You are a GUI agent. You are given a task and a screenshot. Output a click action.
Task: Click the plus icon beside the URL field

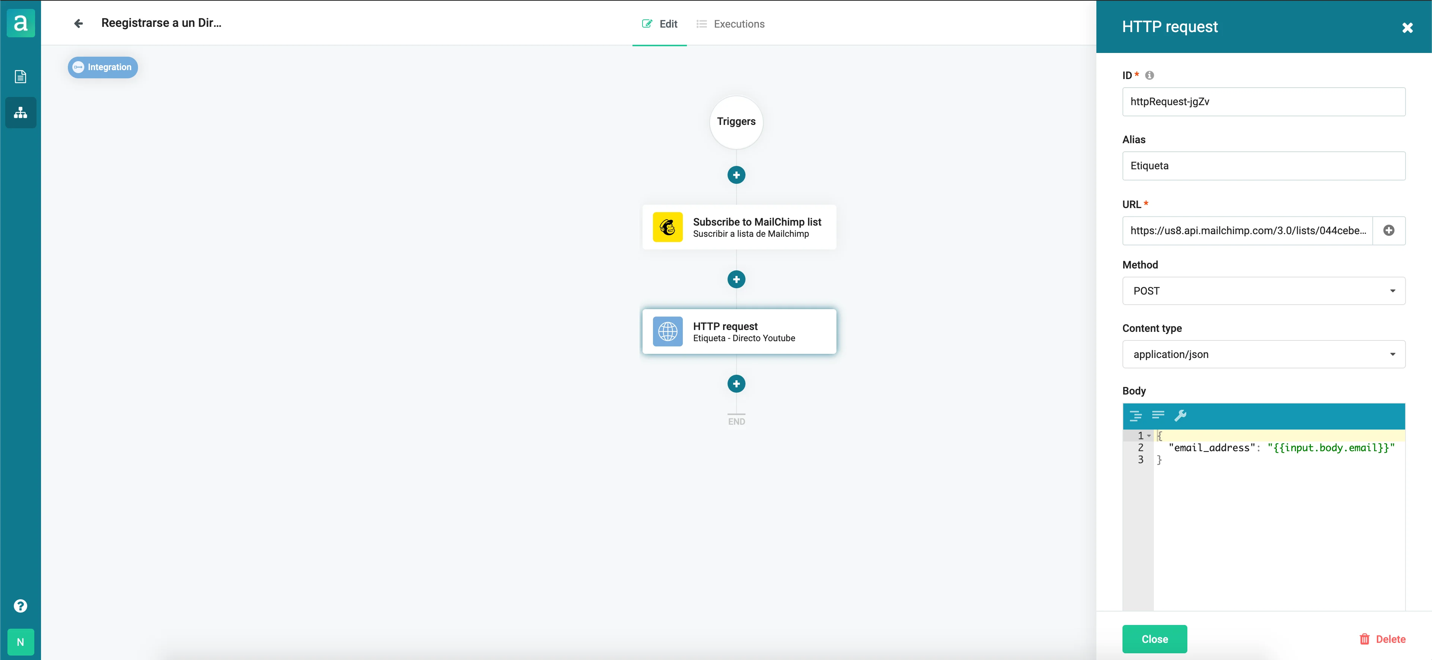(x=1388, y=231)
